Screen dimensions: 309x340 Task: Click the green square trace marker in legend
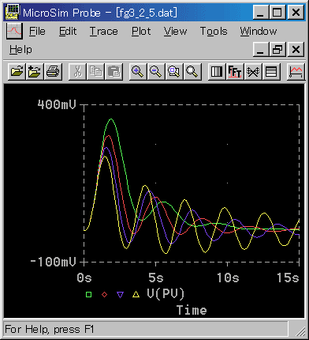point(88,294)
